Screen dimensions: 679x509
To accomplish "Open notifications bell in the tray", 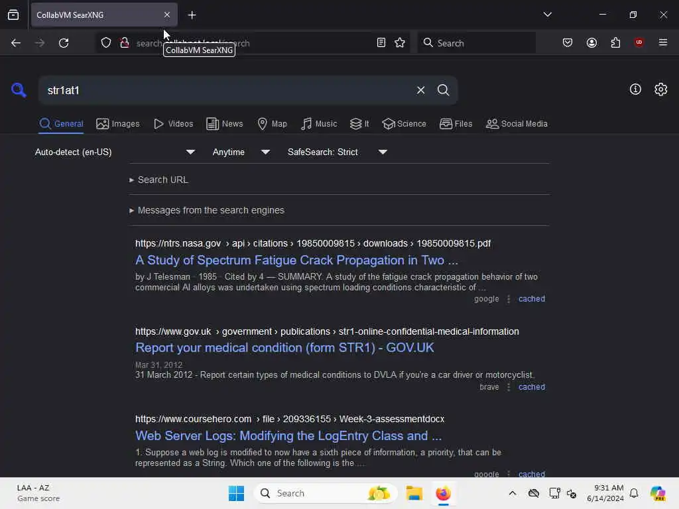I will click(x=634, y=493).
